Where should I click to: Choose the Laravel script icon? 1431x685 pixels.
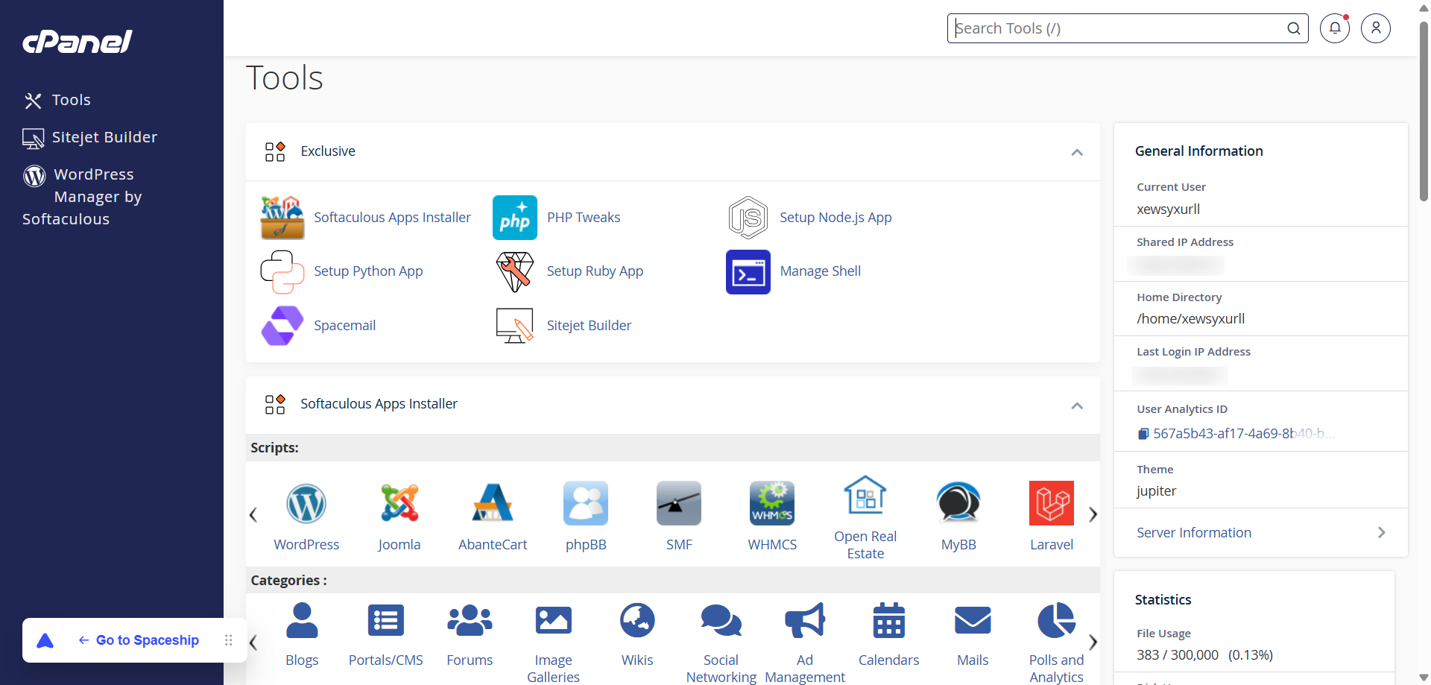pyautogui.click(x=1051, y=503)
